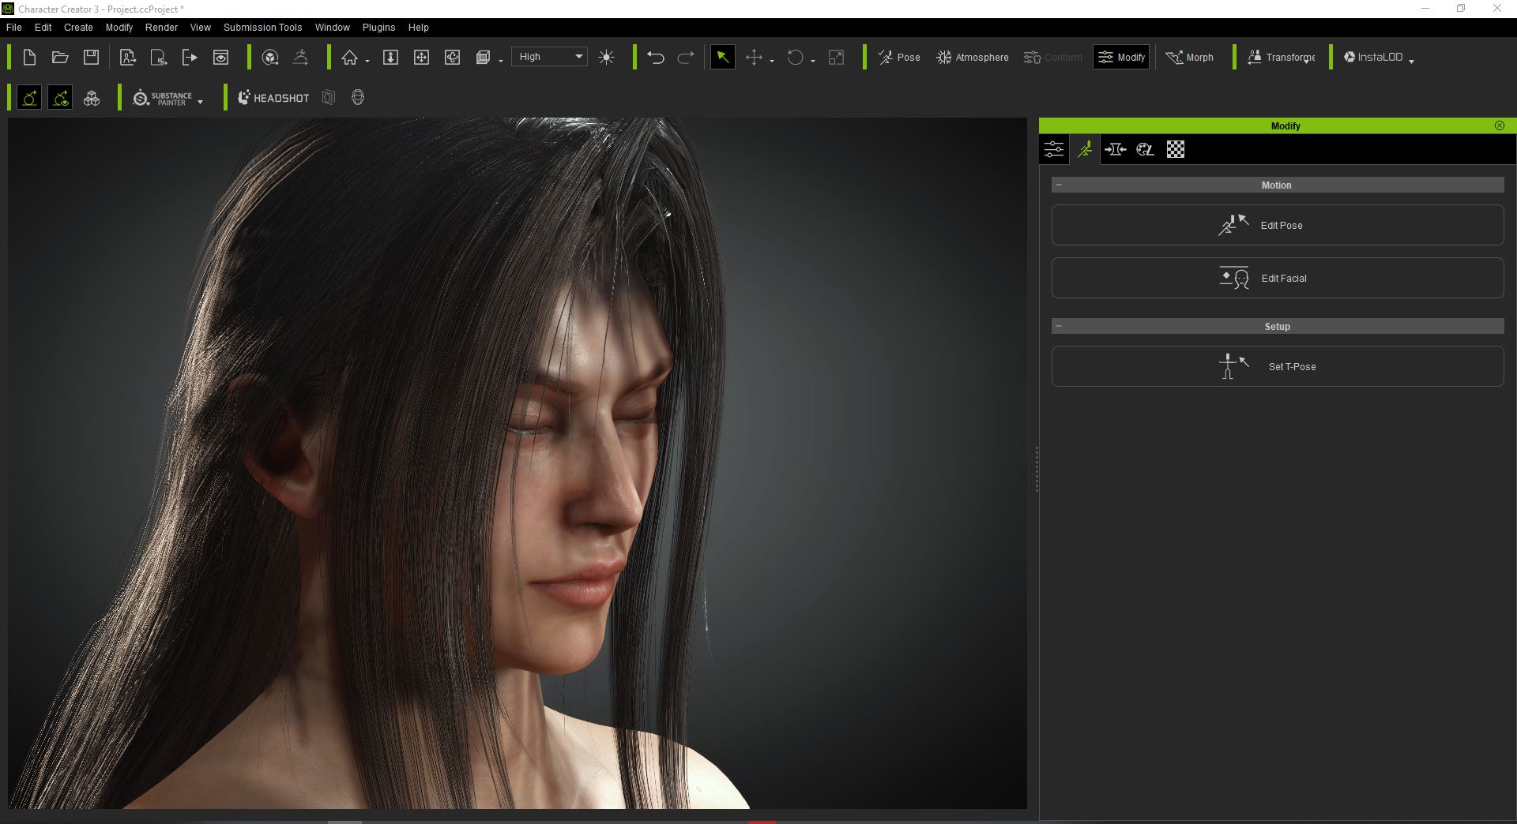The height and width of the screenshot is (824, 1517).
Task: Create a new project file
Action: coord(29,57)
